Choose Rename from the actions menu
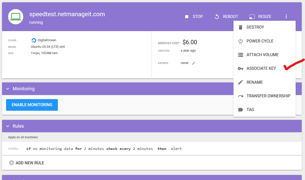Screen dimensions: 305x180 (254, 82)
